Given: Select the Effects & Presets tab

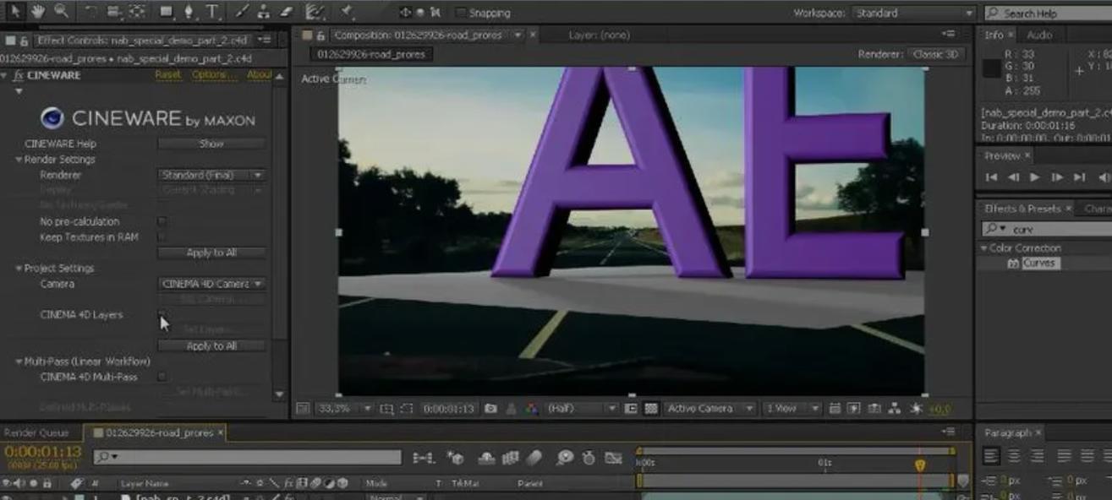Looking at the screenshot, I should tap(1022, 208).
